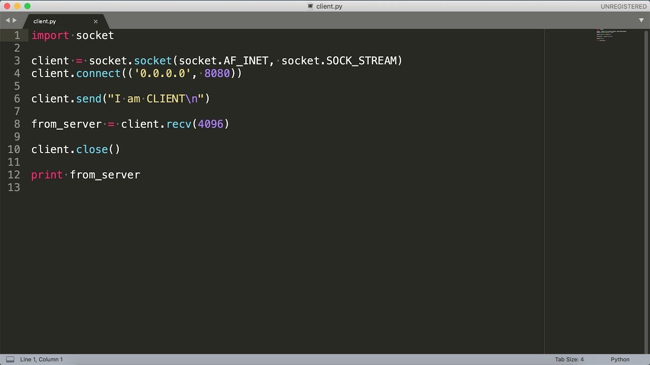
Task: Click 'from_server' after print on line 12
Action: (105, 175)
